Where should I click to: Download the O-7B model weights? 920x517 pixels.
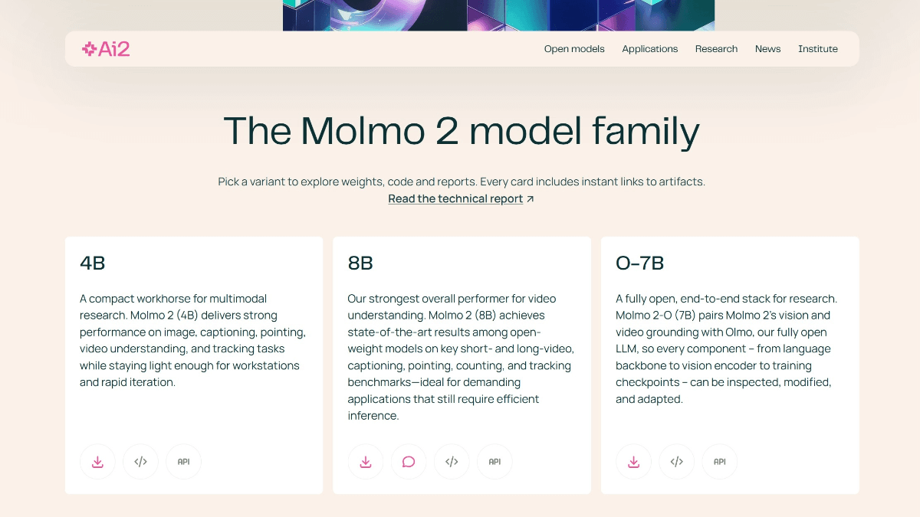tap(633, 461)
